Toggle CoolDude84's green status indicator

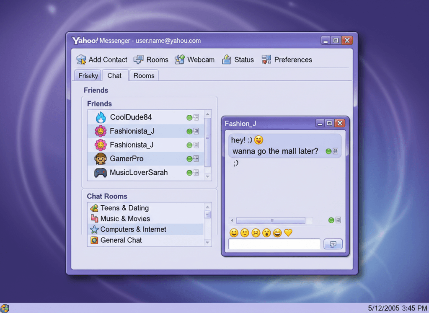coord(189,117)
